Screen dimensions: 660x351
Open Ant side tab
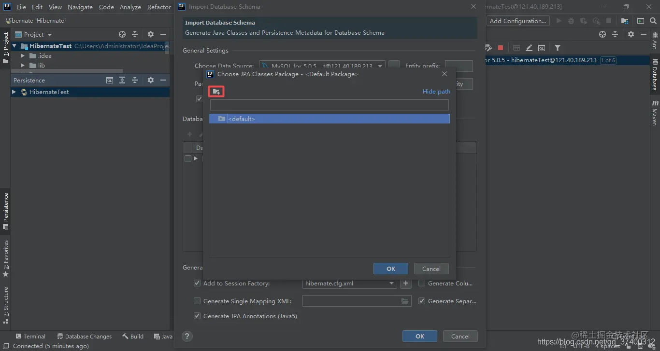point(655,41)
